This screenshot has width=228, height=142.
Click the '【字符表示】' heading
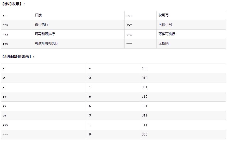13,4
